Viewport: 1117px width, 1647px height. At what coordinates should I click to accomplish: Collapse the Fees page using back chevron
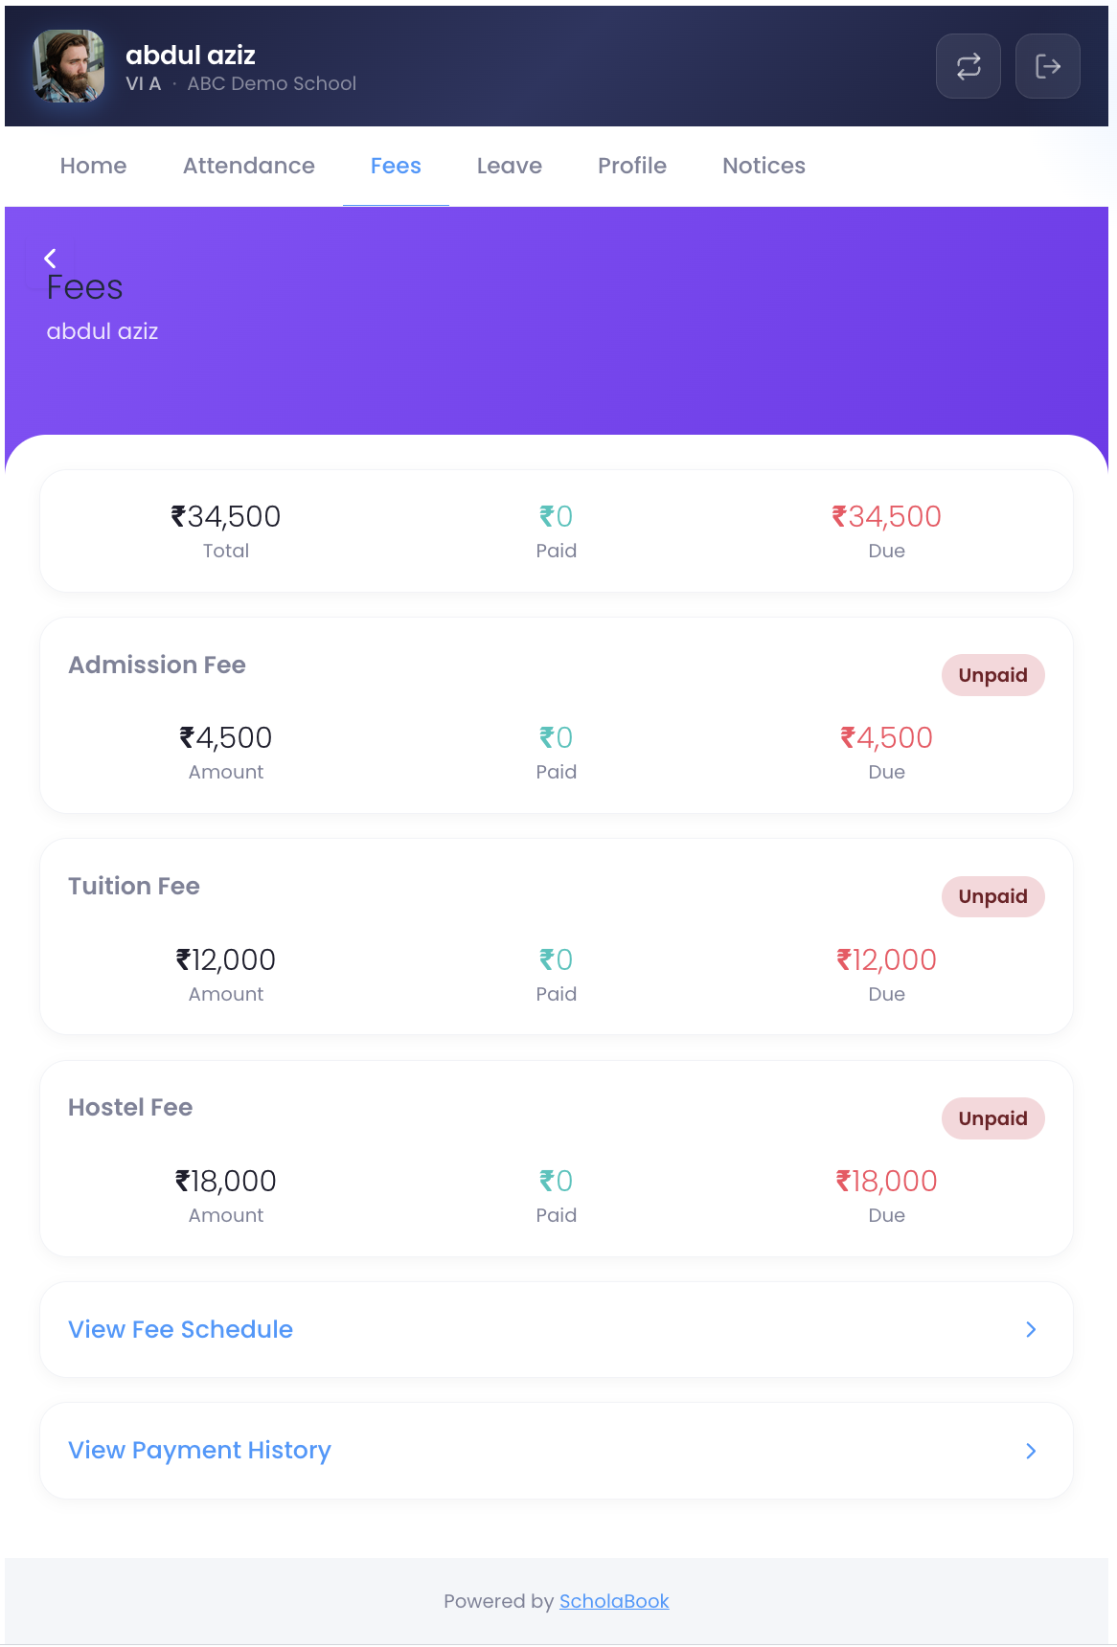[x=51, y=257]
